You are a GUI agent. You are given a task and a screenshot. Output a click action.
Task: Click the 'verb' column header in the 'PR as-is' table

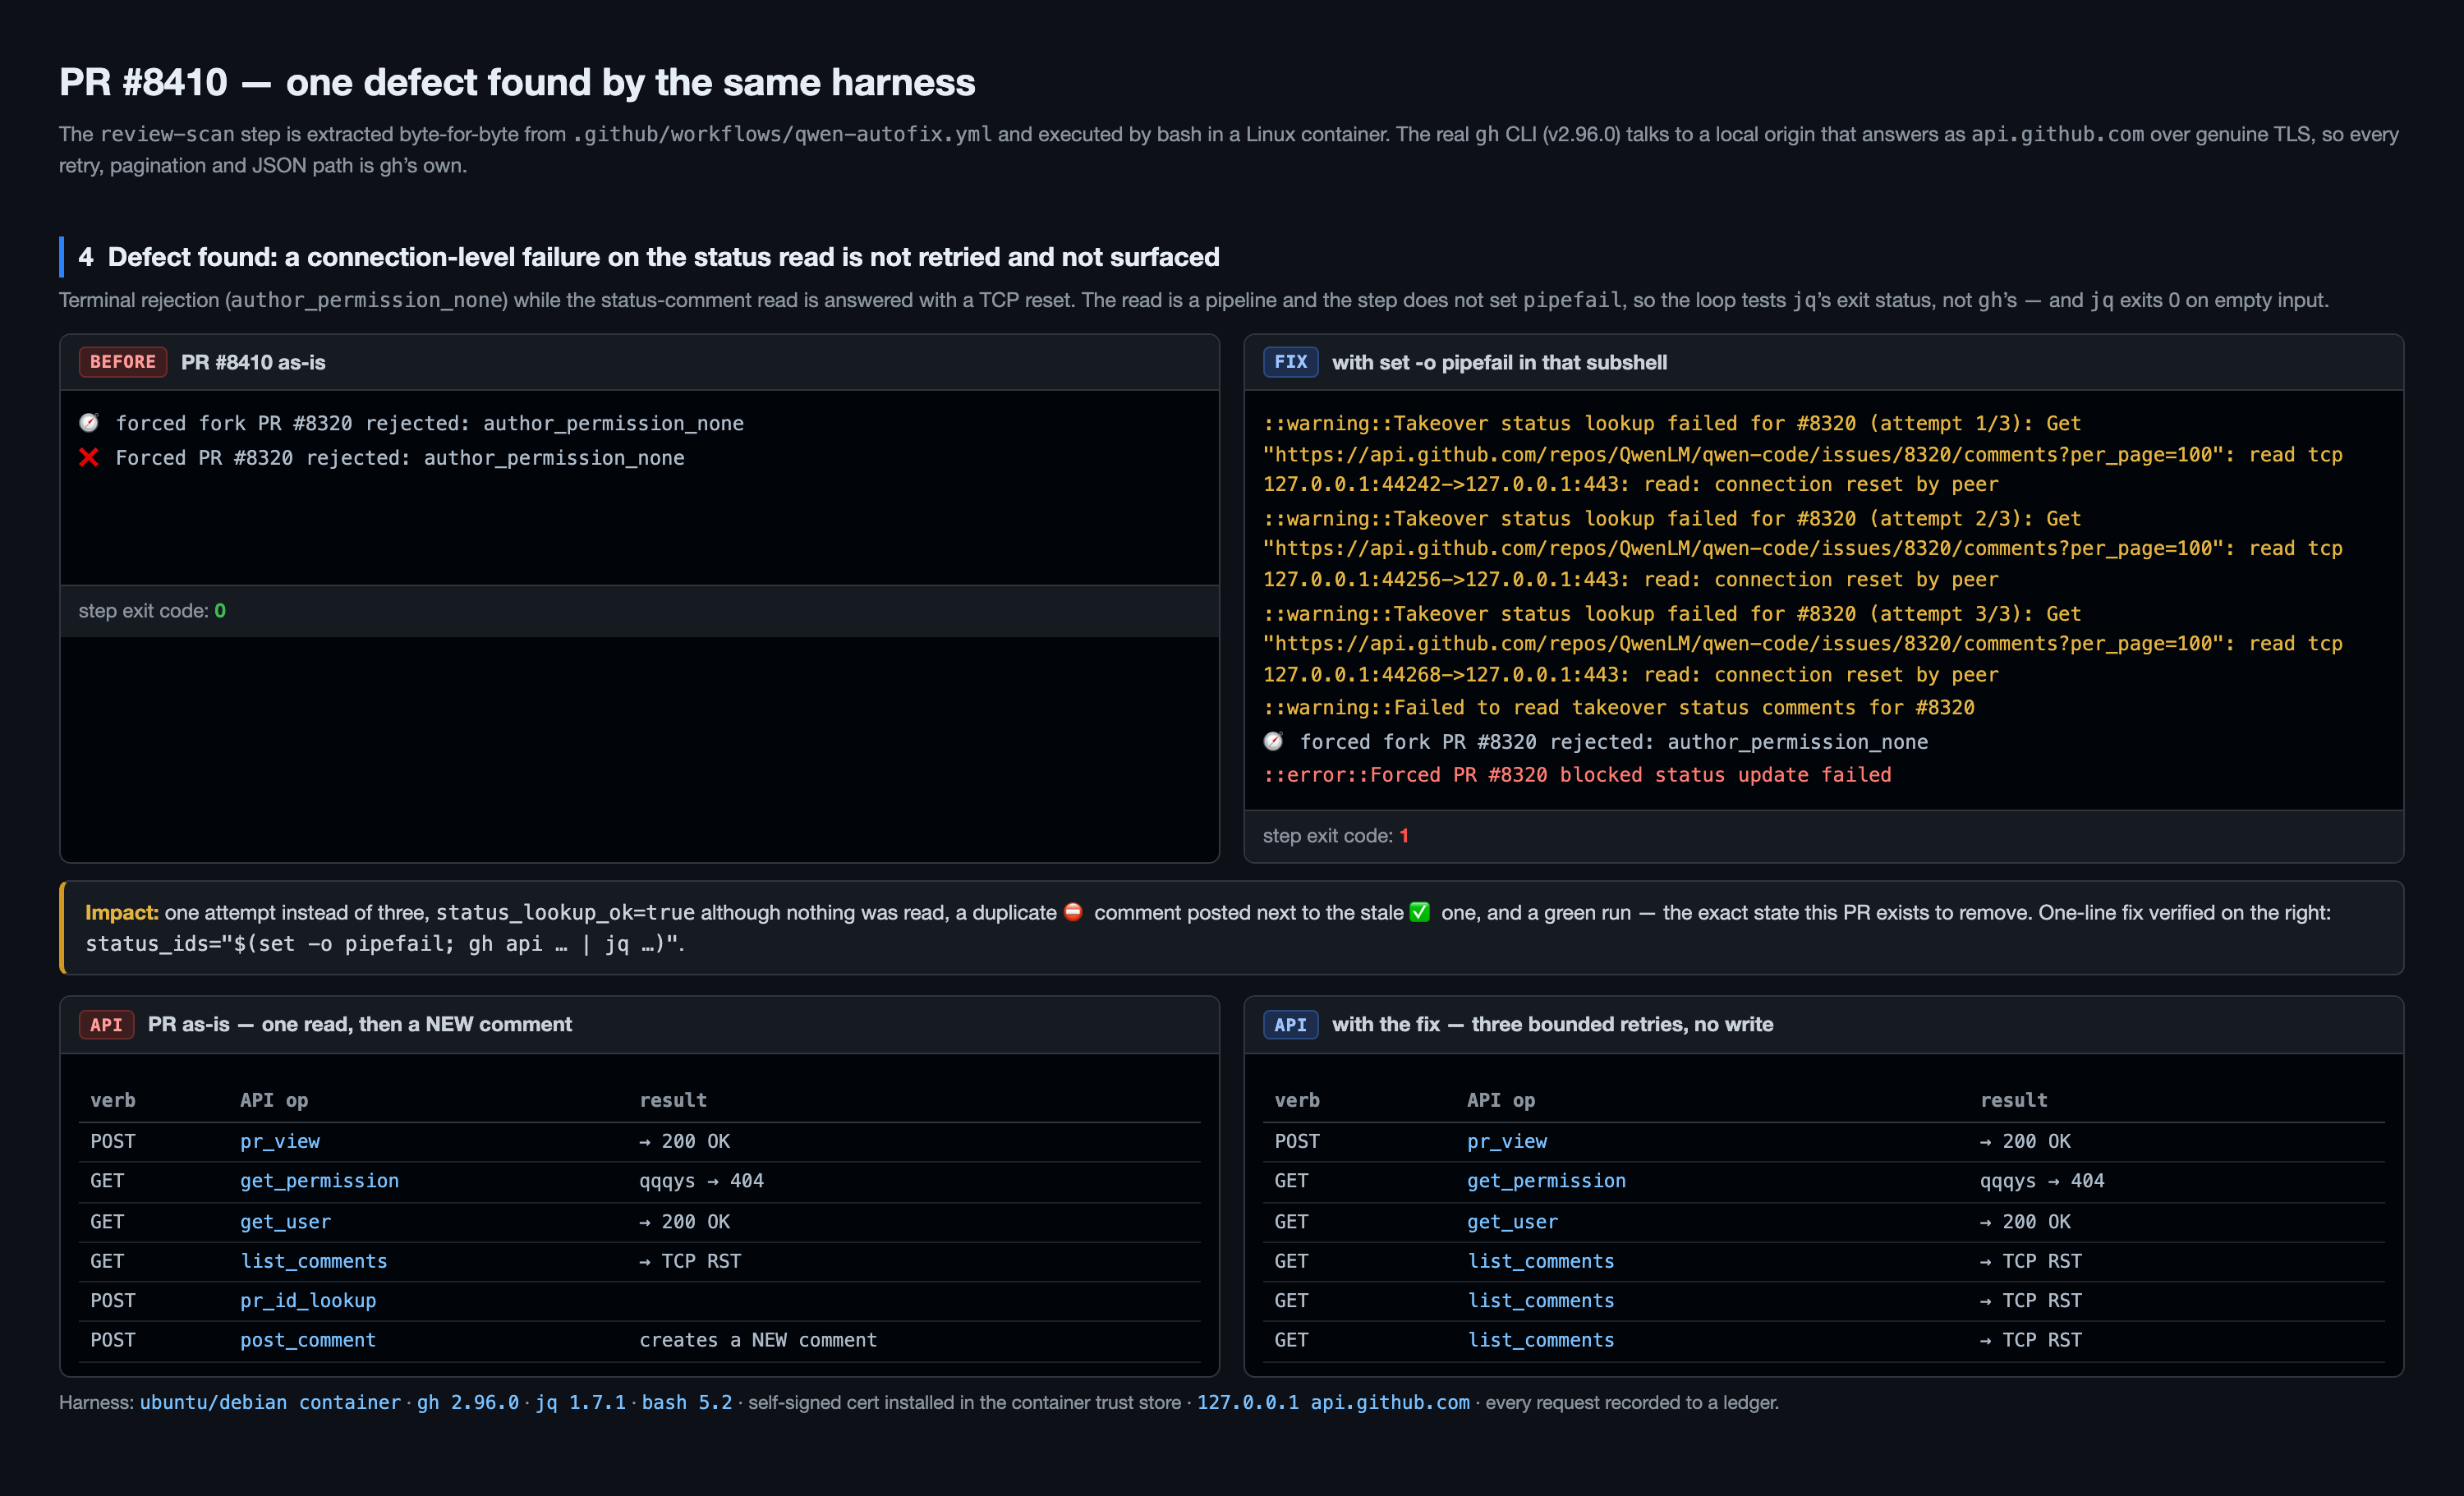pos(113,1100)
